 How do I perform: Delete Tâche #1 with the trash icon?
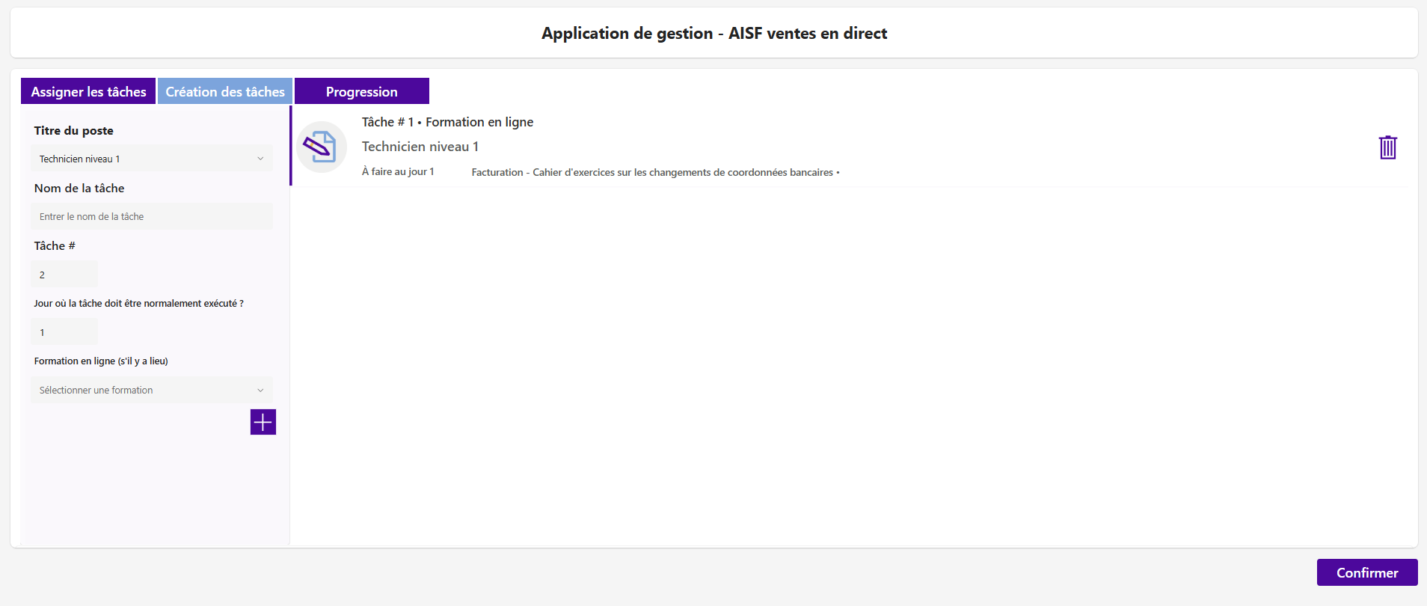click(1387, 147)
